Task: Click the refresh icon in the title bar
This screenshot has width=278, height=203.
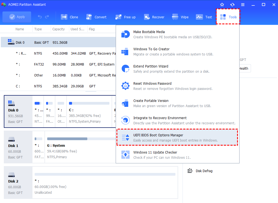Action: (232, 4)
